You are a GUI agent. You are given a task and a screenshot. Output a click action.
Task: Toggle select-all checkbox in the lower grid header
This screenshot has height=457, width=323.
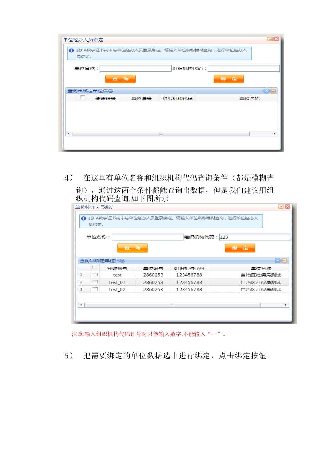pyautogui.click(x=95, y=267)
